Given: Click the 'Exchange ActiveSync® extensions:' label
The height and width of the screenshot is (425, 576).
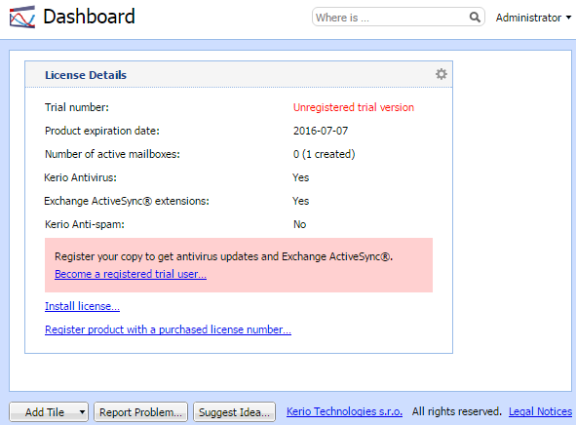Looking at the screenshot, I should [x=127, y=201].
